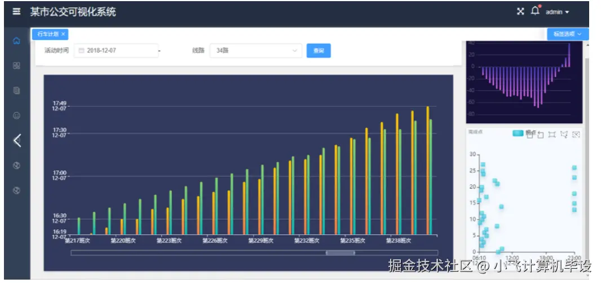Open the lower globe icon in sidebar
The width and height of the screenshot is (601, 283).
coord(16,191)
